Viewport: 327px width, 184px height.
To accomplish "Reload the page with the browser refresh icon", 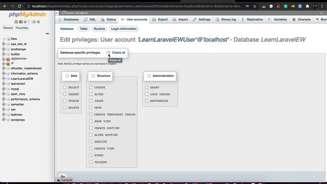I will click(19, 6).
